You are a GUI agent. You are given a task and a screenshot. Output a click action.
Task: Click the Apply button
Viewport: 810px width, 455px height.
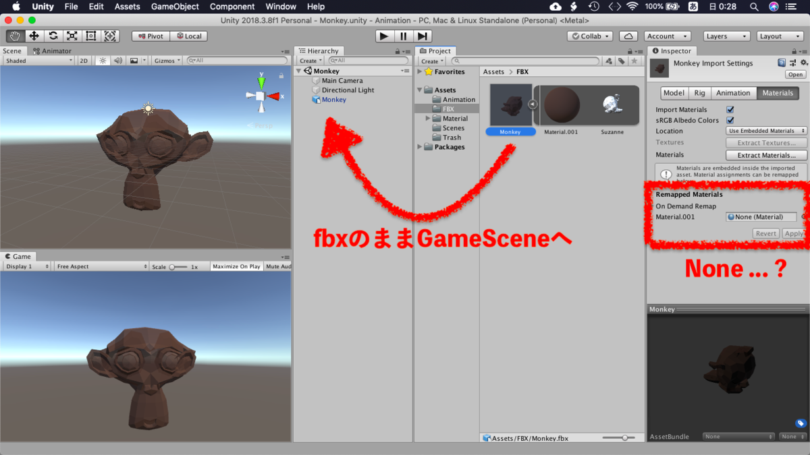click(x=794, y=233)
